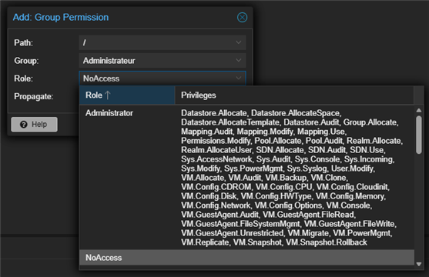Click the Role field showing NoAccess
429x277 pixels.
coord(163,78)
